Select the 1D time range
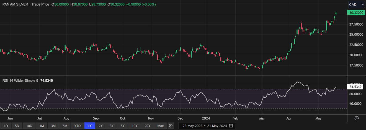366x130 pixels. (6, 126)
